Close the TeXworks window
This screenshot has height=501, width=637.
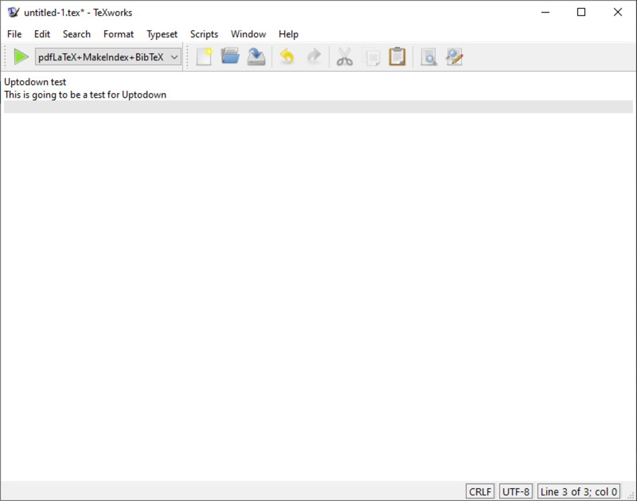click(x=618, y=12)
